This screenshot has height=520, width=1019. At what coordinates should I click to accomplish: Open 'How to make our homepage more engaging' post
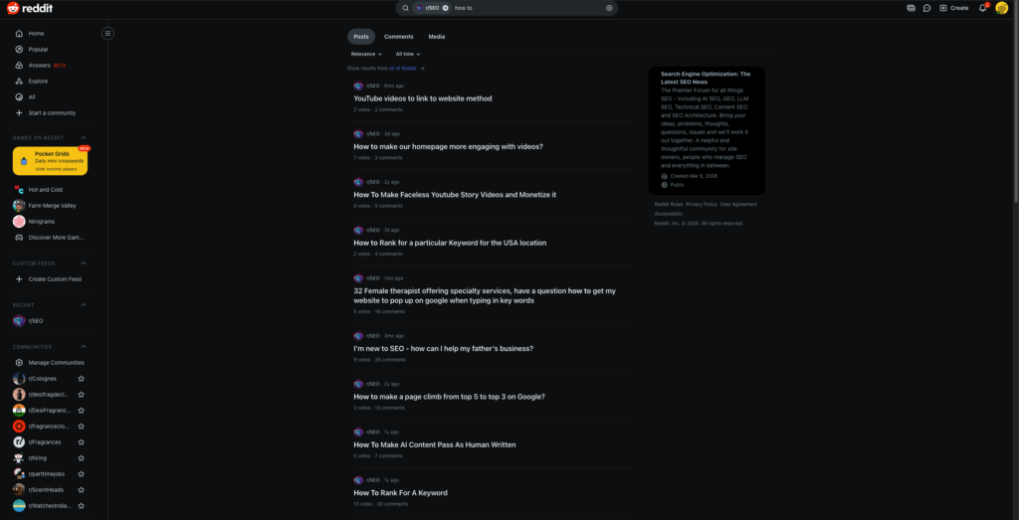coord(449,147)
